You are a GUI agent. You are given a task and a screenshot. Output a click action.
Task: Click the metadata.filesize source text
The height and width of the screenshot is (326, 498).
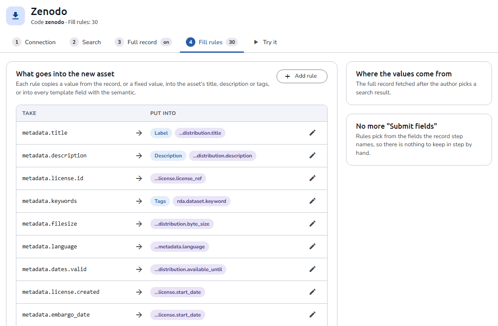pos(49,224)
